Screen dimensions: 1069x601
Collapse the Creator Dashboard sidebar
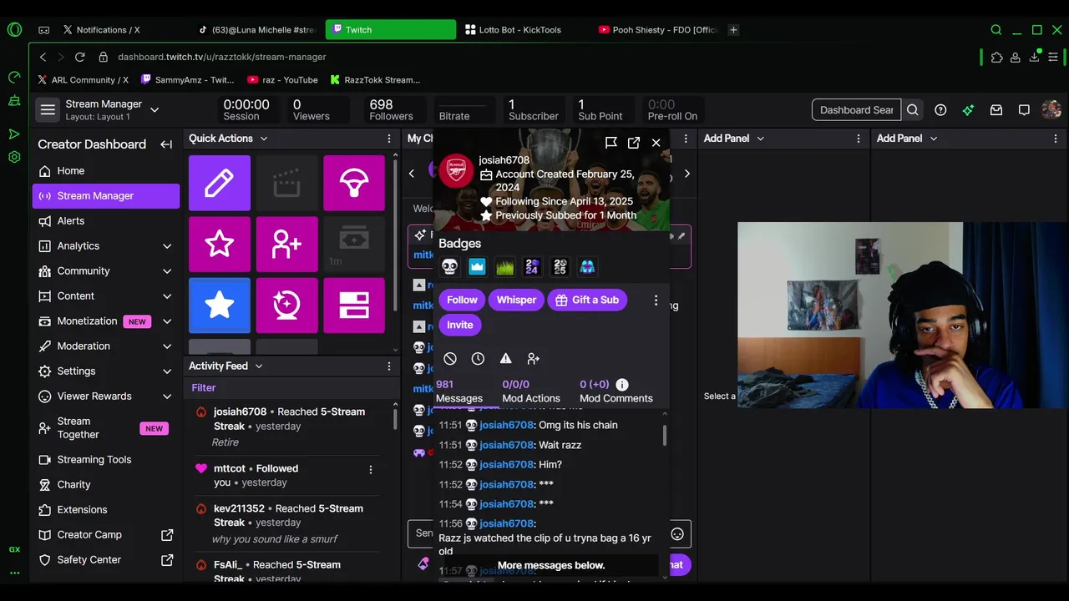click(x=166, y=144)
